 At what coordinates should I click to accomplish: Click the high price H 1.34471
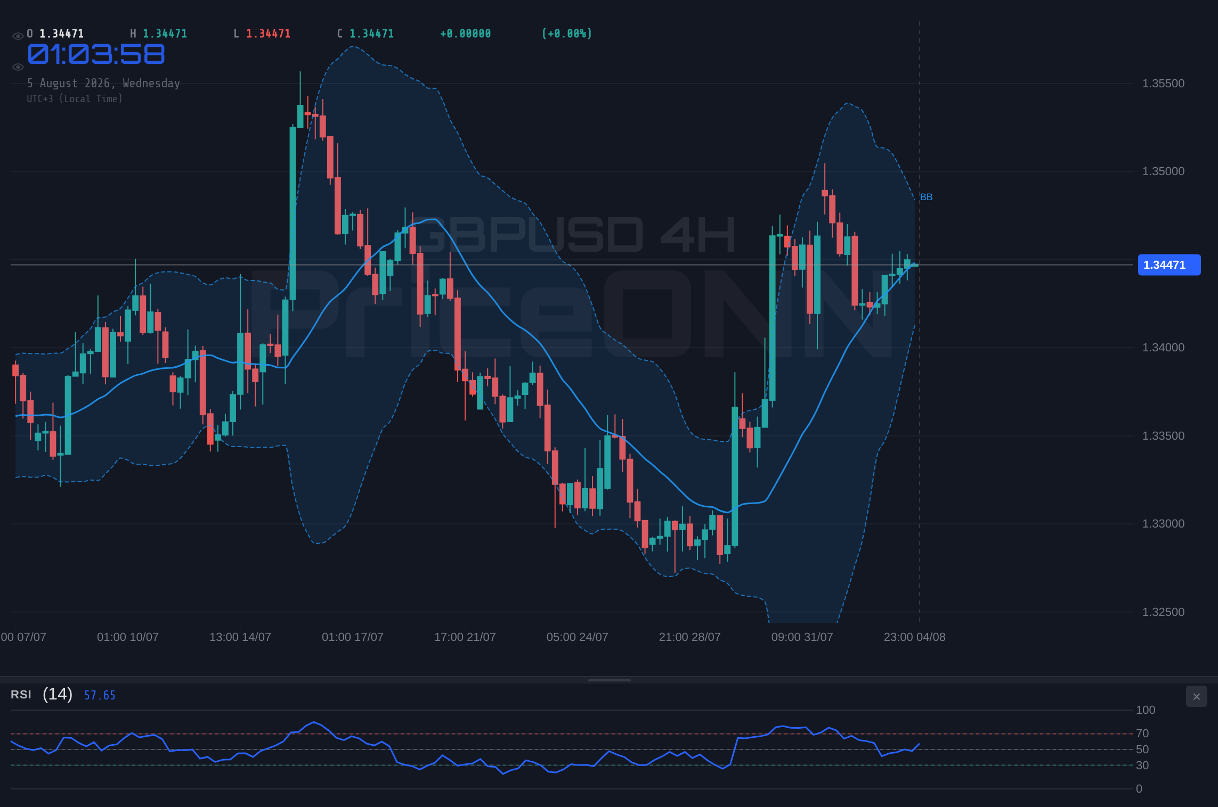pos(159,34)
